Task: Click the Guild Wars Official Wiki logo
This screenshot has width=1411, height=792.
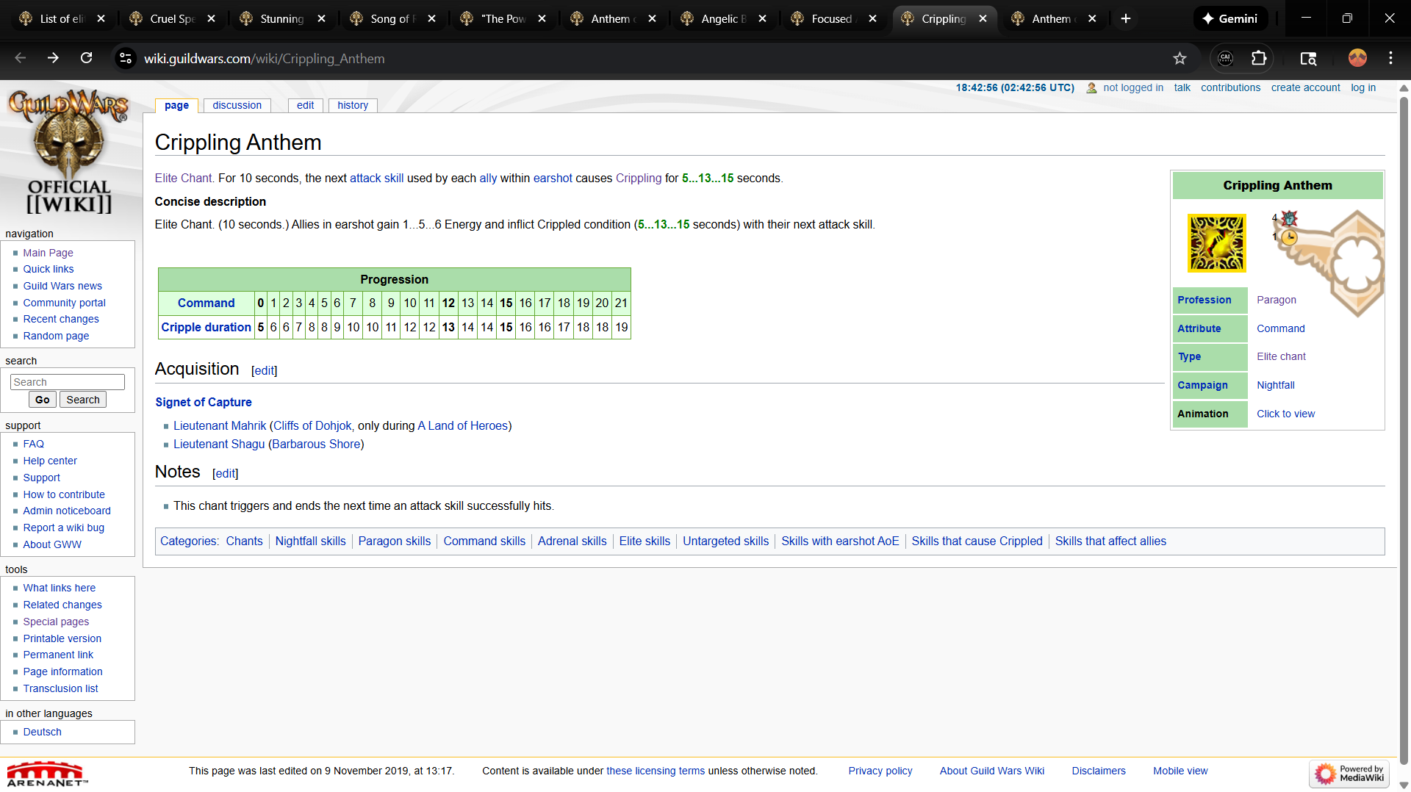Action: click(x=68, y=152)
